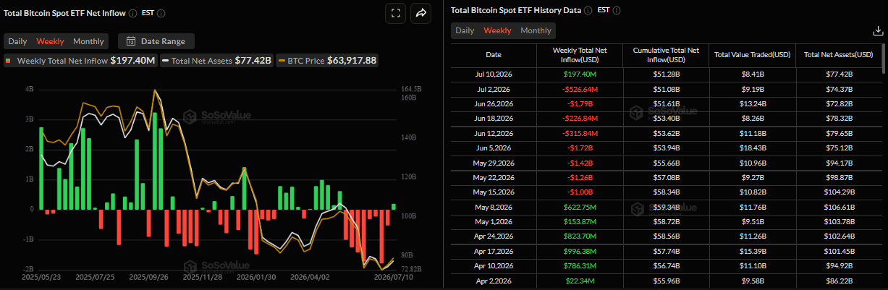Open EST info icon in chart panel header

[x=161, y=13]
